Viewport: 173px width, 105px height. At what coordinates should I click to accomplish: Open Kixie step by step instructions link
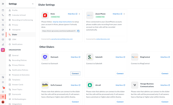point(62,22)
